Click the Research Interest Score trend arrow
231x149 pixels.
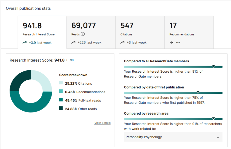point(25,43)
